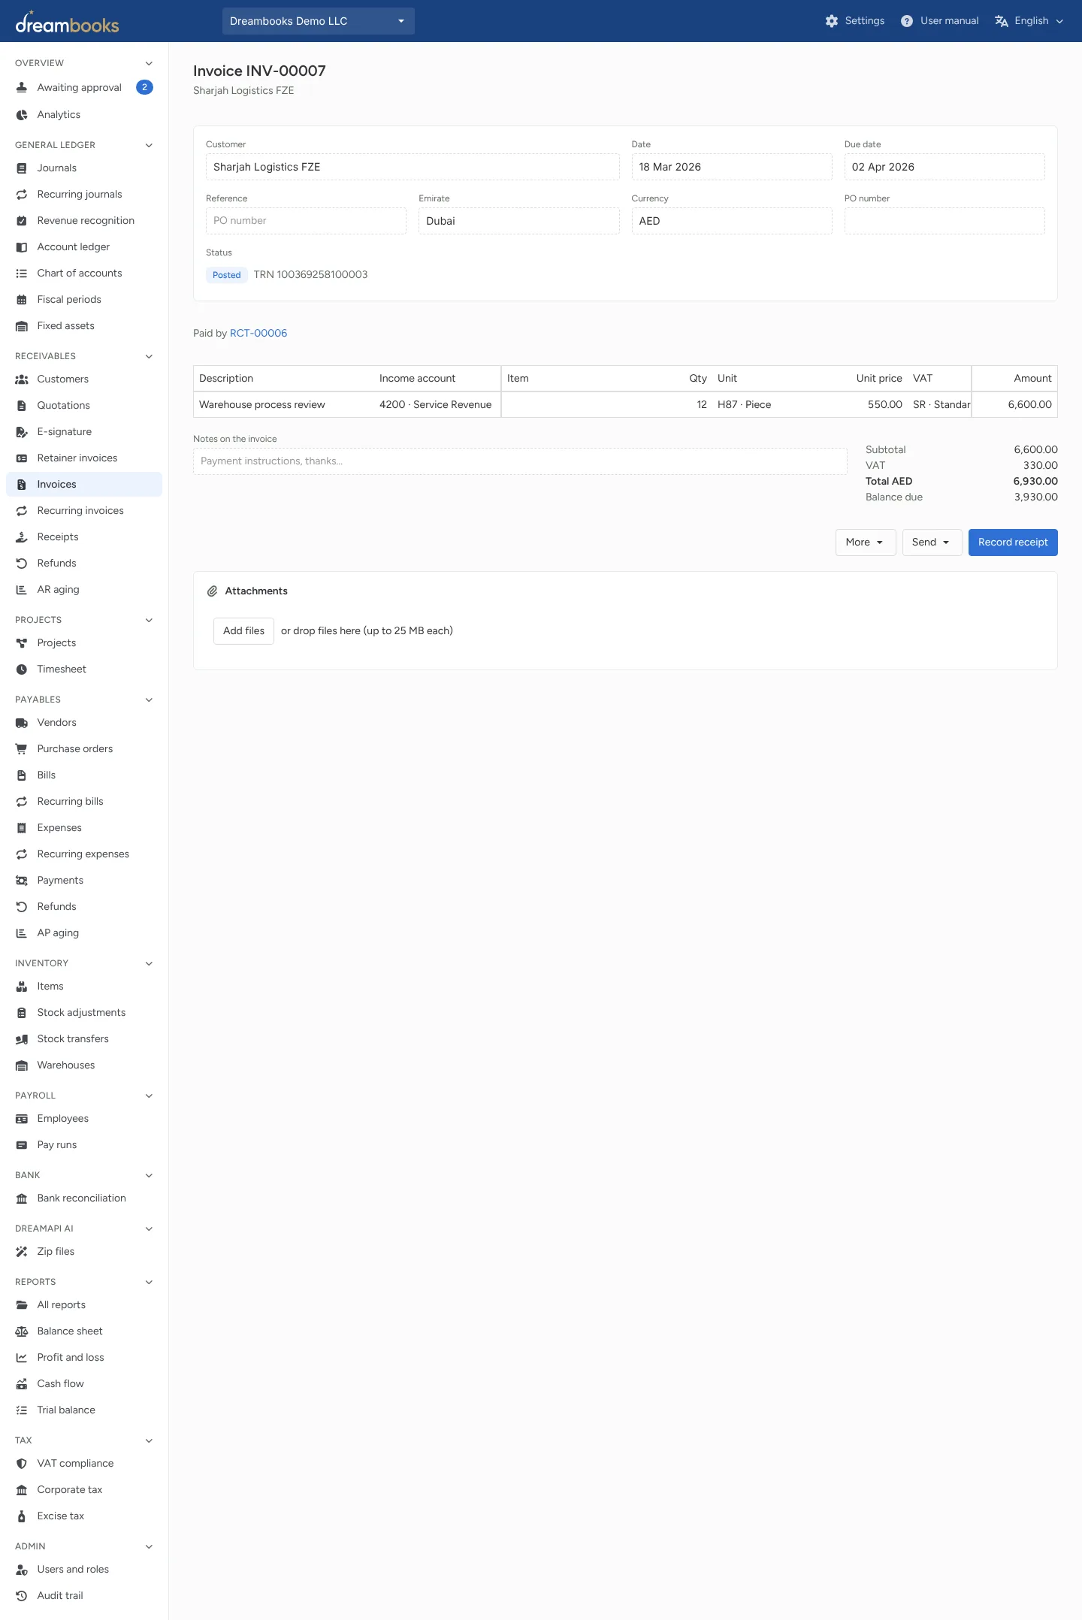This screenshot has height=1620, width=1082.
Task: Click the Reference input field
Action: [x=306, y=221]
